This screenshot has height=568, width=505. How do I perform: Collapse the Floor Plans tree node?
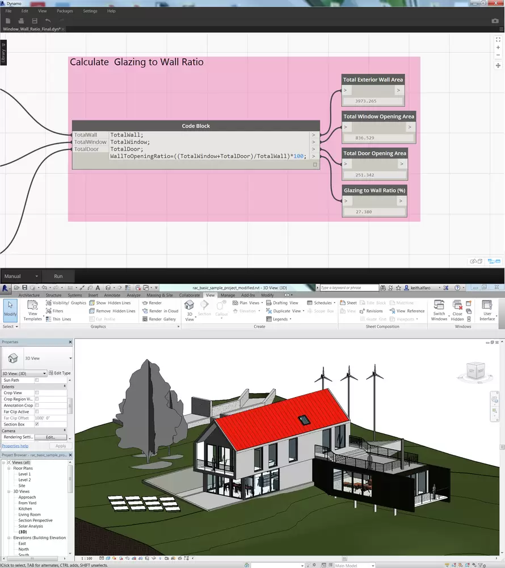click(x=9, y=468)
